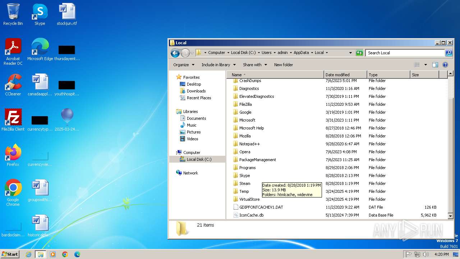
Task: Open address bar history dropdown arrow
Action: click(x=350, y=53)
